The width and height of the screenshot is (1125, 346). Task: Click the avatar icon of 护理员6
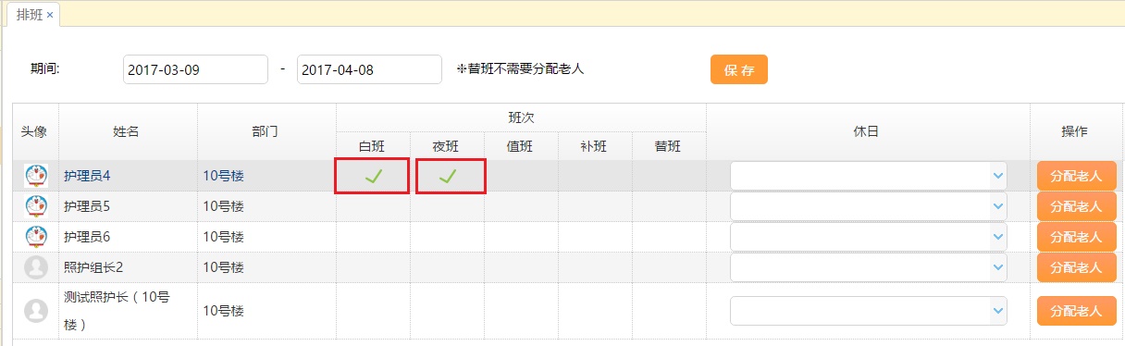click(x=35, y=237)
